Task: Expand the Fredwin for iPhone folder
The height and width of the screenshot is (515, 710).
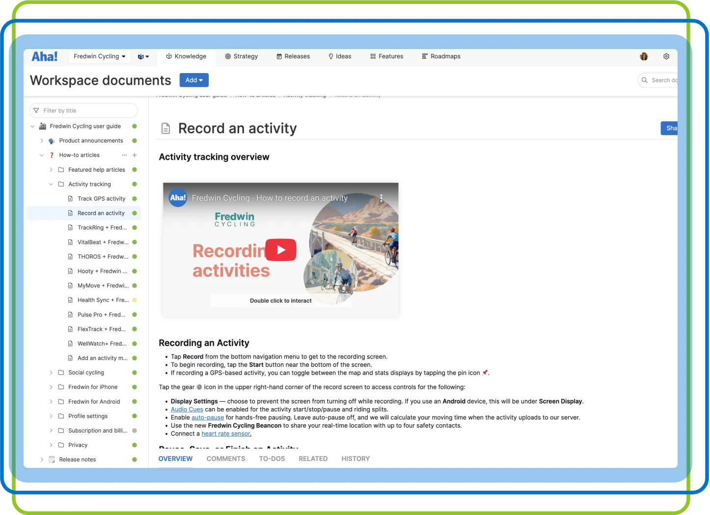Action: coord(51,387)
